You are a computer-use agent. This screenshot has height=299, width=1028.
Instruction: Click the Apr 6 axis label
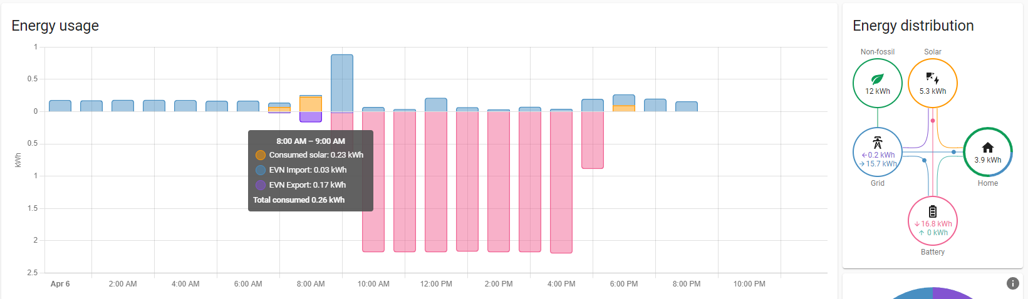60,284
